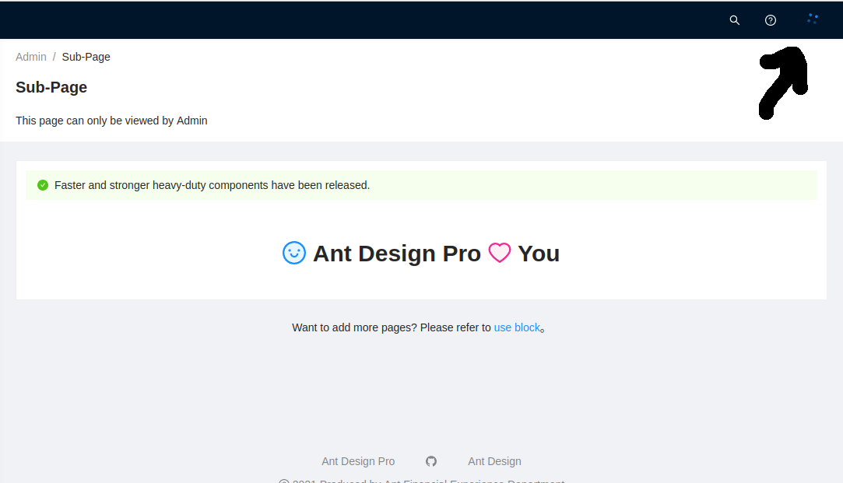Image resolution: width=843 pixels, height=483 pixels.
Task: Click the help question mark icon
Action: click(x=770, y=20)
